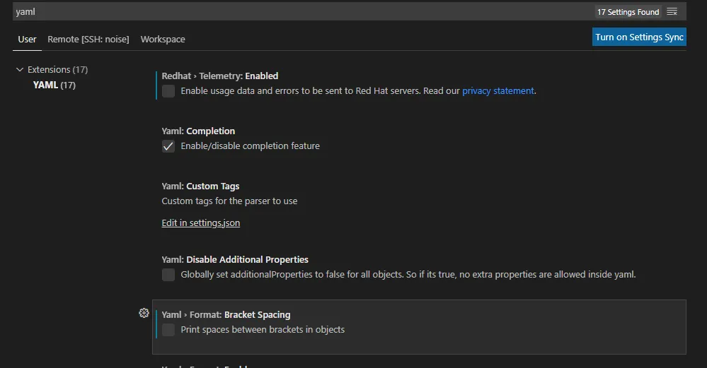Switch to the User settings tab
707x368 pixels.
click(27, 40)
